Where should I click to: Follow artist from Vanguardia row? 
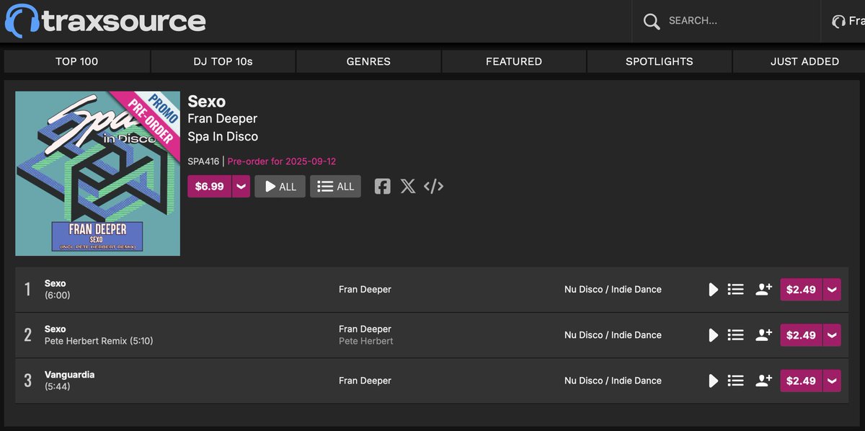[x=763, y=381]
